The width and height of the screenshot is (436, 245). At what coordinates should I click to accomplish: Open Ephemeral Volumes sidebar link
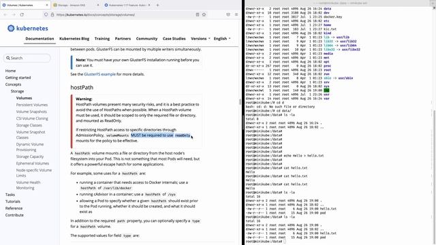[32, 163]
